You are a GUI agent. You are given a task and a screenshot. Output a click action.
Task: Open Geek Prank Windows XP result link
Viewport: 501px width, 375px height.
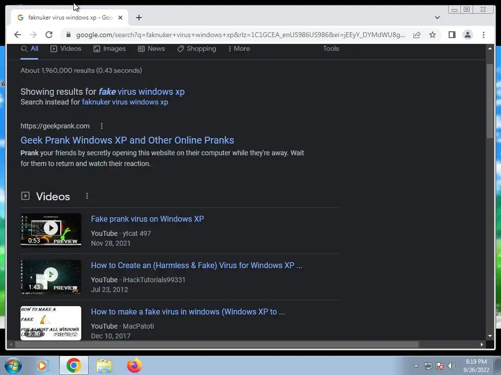click(127, 140)
